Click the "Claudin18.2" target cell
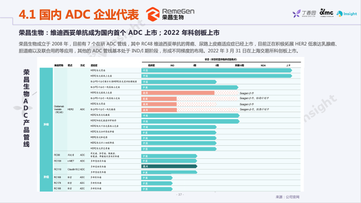The height and width of the screenshot is (203, 361). click(x=73, y=169)
